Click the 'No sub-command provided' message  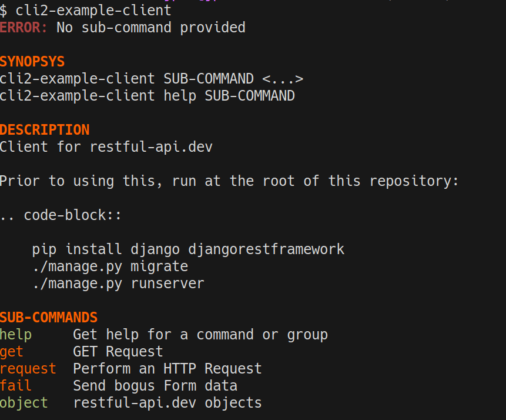(151, 28)
